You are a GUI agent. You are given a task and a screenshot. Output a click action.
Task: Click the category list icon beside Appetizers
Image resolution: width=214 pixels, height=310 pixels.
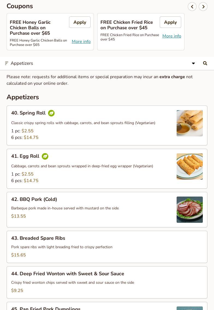(7, 63)
